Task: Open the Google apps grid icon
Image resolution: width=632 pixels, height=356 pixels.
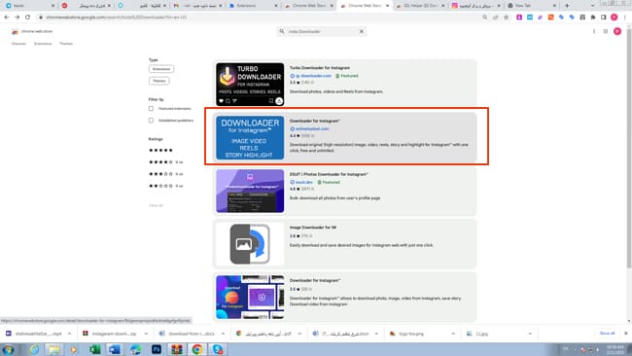Action: click(606, 31)
